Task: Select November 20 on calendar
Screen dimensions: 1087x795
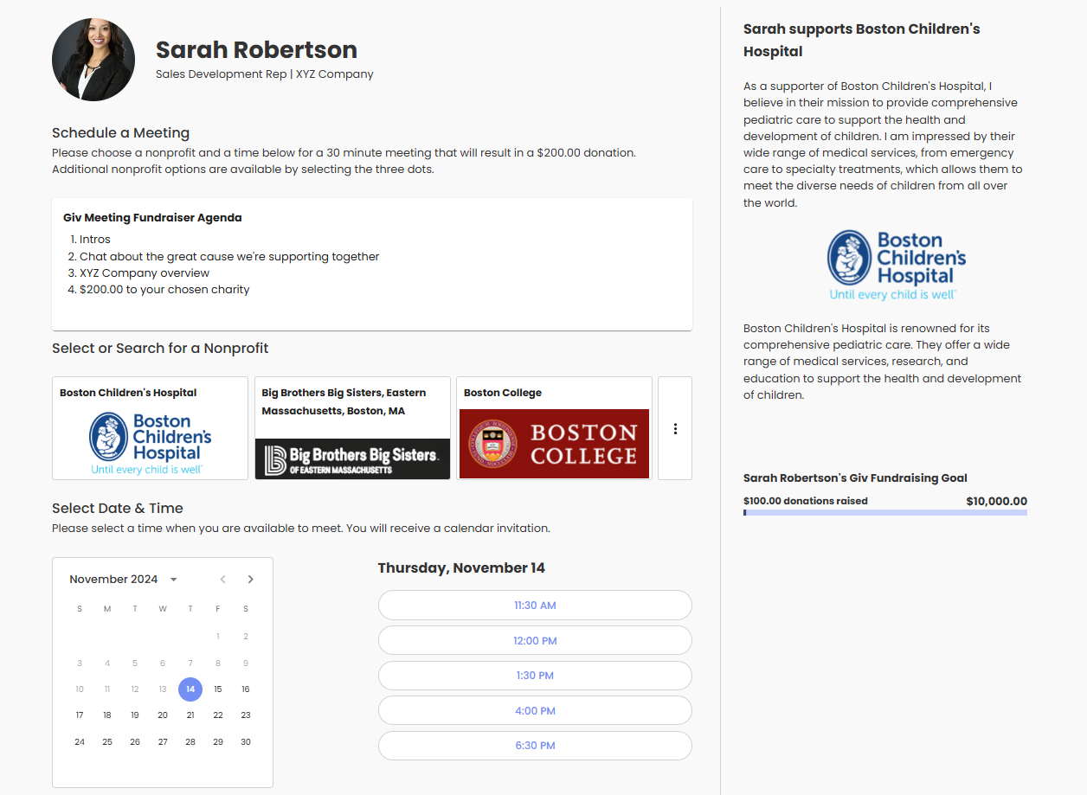Action: click(163, 715)
